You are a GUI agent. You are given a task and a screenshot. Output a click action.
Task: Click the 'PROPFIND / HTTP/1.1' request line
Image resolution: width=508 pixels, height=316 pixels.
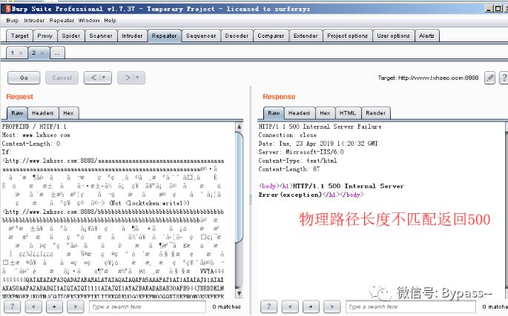point(34,127)
